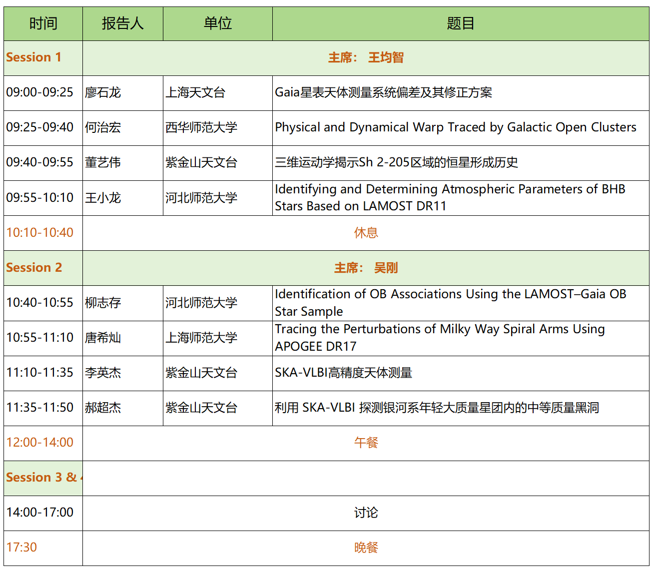Select the 题目 header cell
Image resolution: width=654 pixels, height=571 pixels.
click(460, 23)
